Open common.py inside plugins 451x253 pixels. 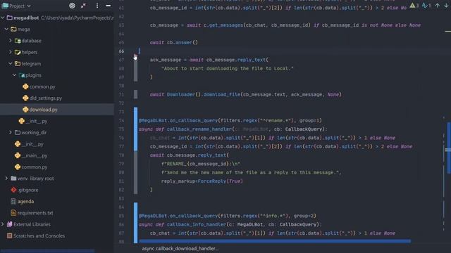point(42,86)
